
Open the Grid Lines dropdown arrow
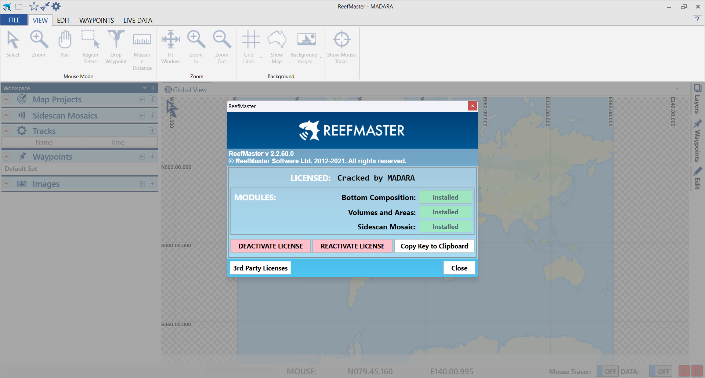(x=261, y=58)
